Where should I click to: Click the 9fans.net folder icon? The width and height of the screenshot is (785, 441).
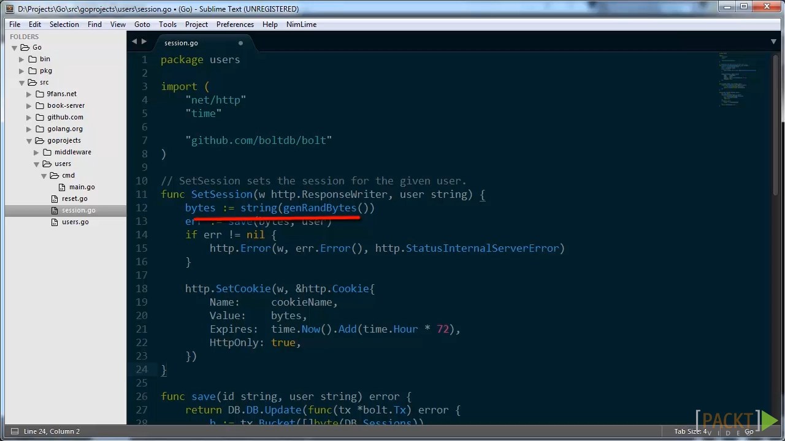40,94
